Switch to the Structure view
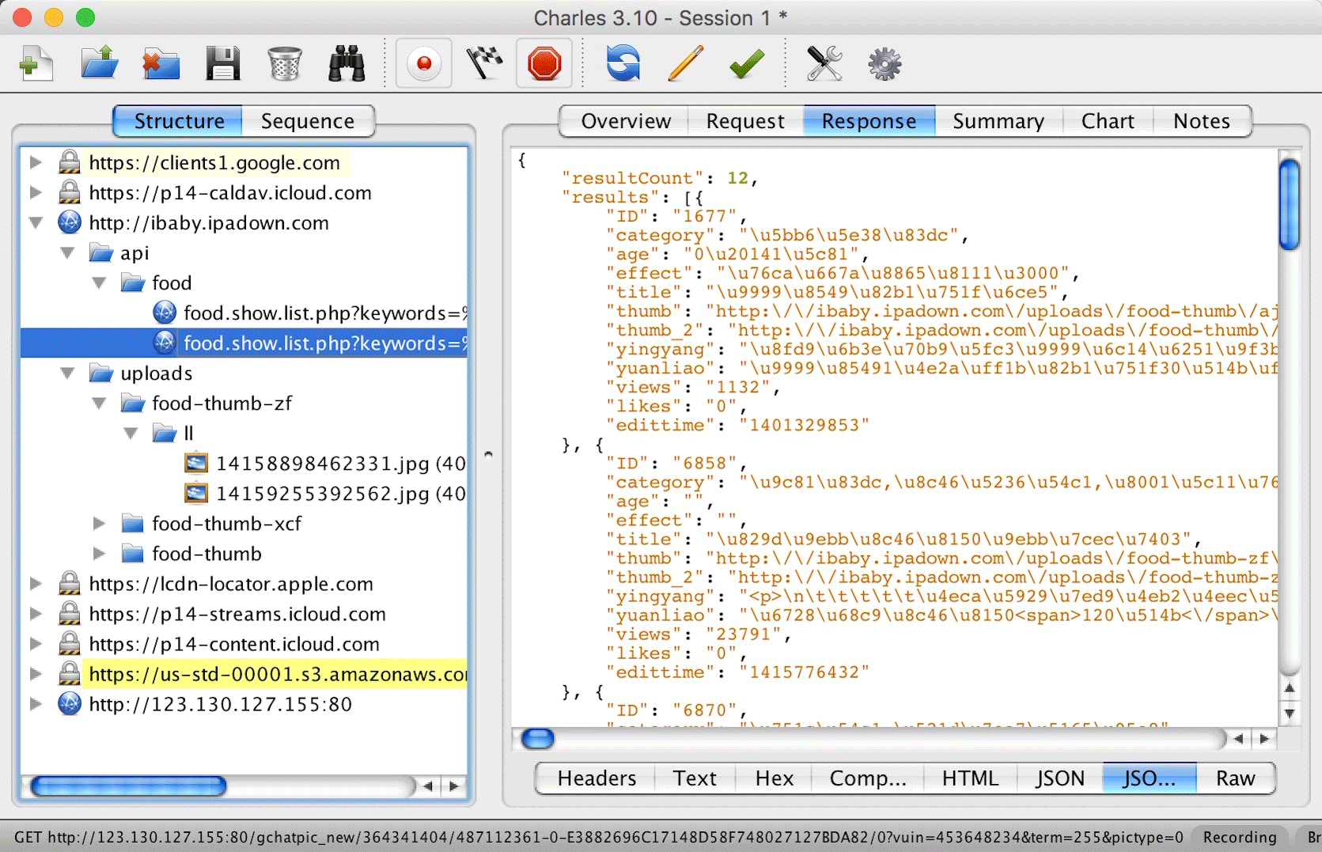Image resolution: width=1322 pixels, height=852 pixels. coord(179,121)
